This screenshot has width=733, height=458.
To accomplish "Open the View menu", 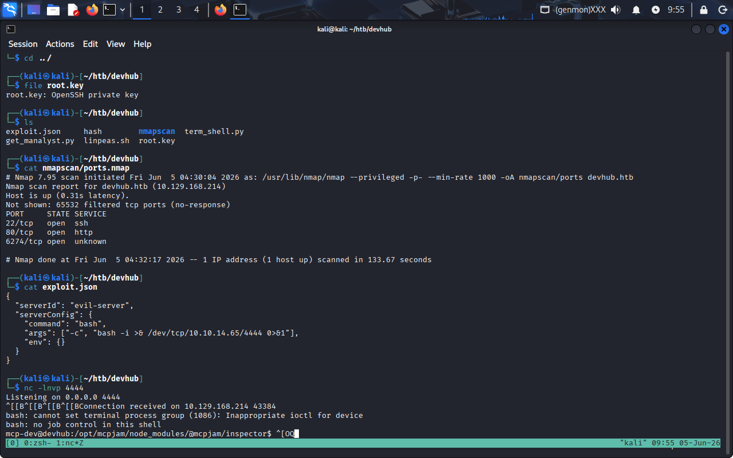I will coord(116,44).
